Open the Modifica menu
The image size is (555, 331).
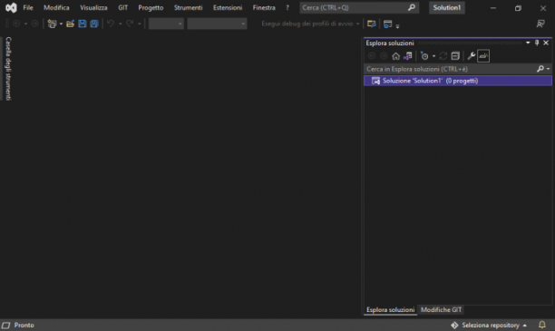click(x=56, y=7)
